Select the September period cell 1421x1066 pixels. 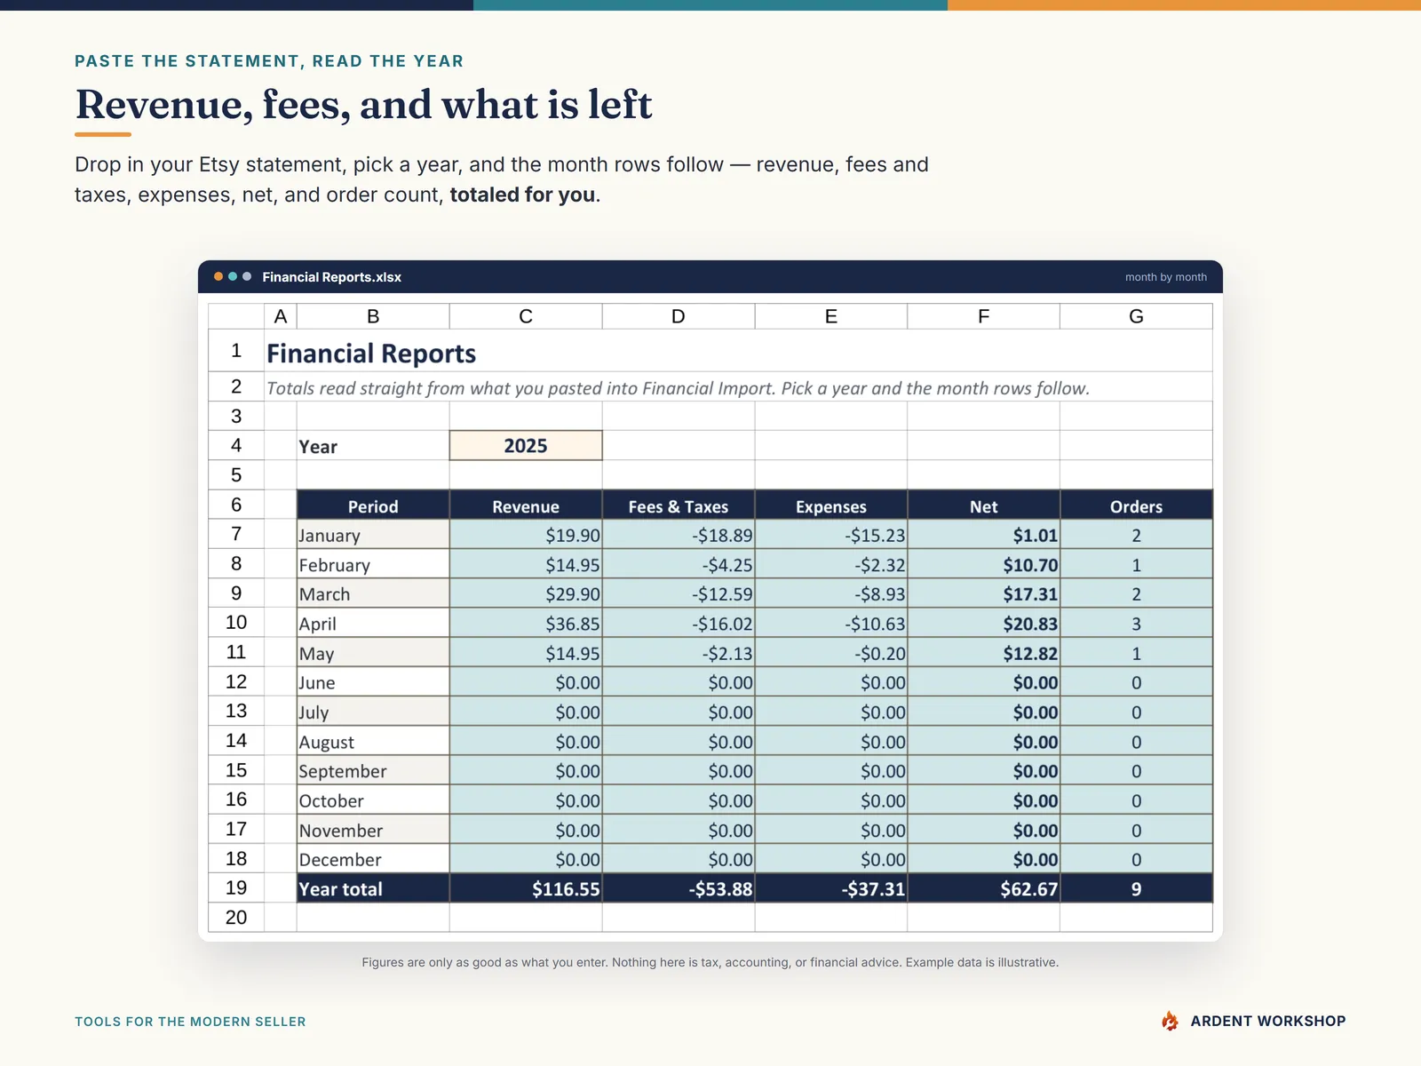point(373,771)
